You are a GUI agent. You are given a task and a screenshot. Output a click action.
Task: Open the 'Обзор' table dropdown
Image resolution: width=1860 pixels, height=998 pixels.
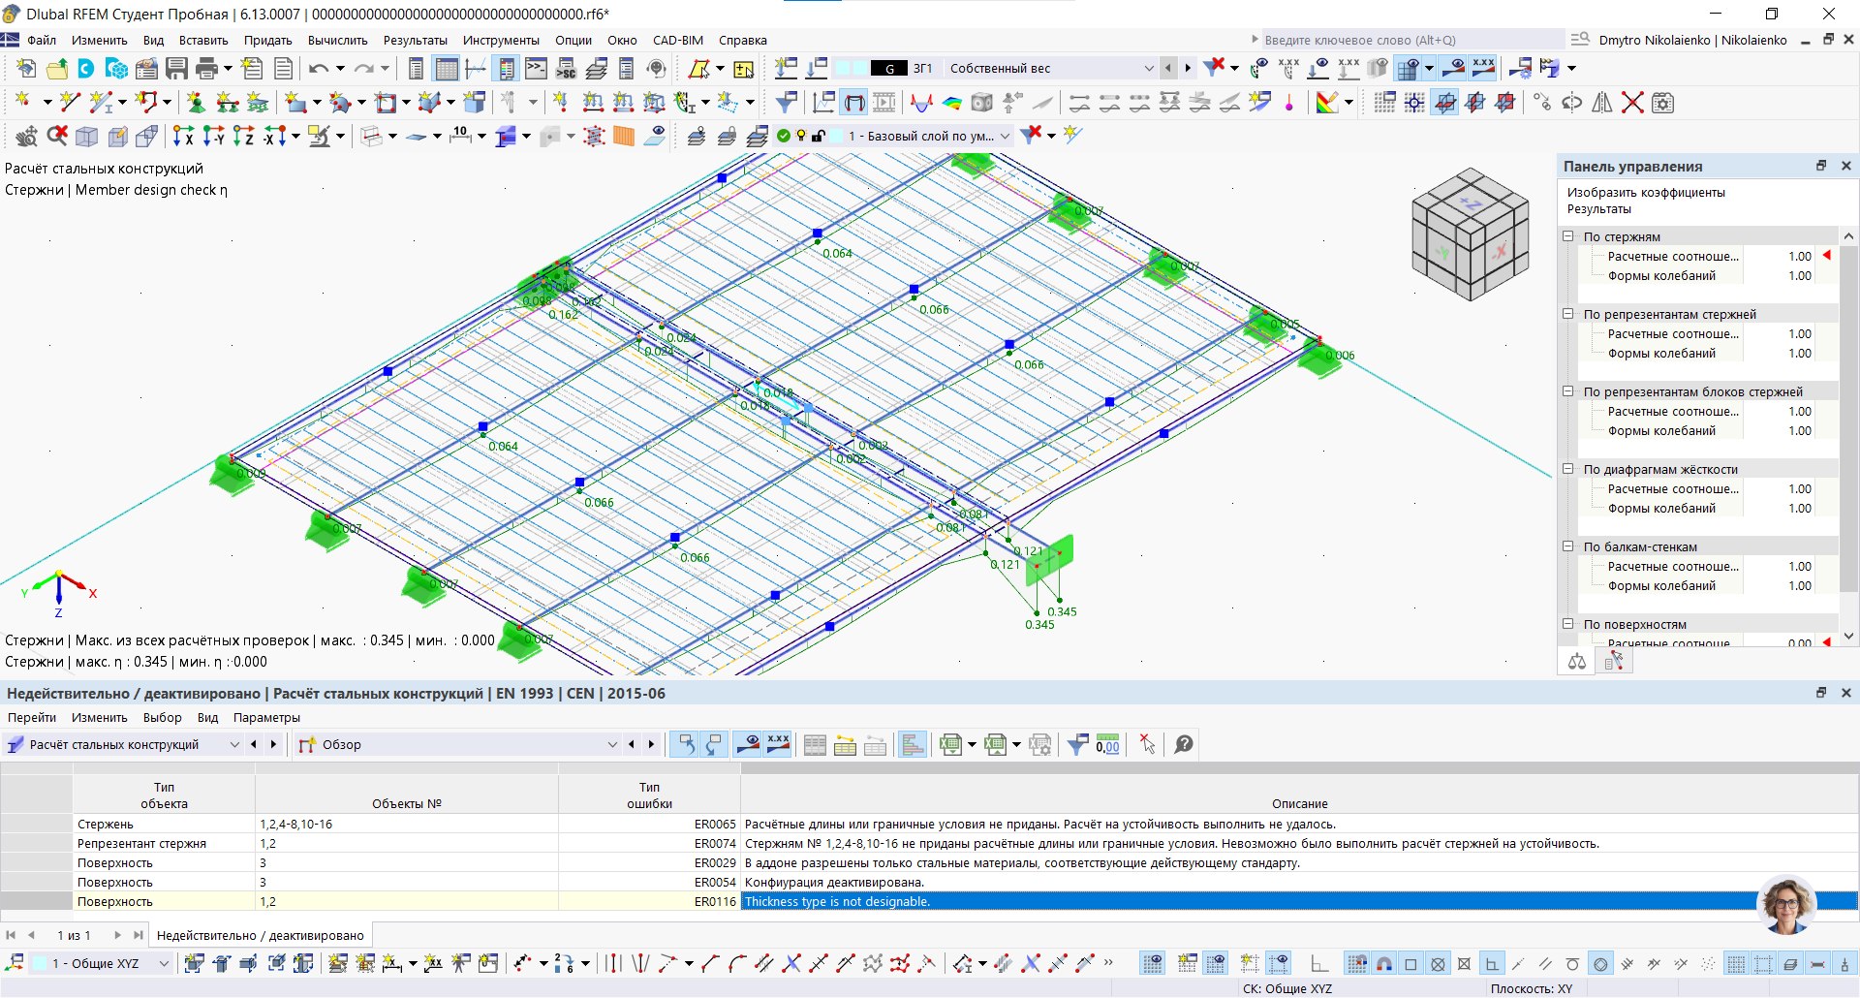(611, 745)
